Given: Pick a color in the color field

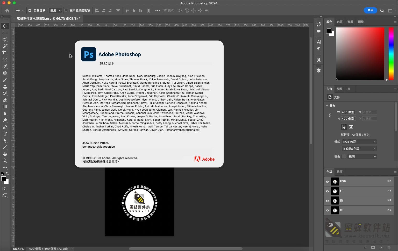Looking at the screenshot, I should 360,54.
